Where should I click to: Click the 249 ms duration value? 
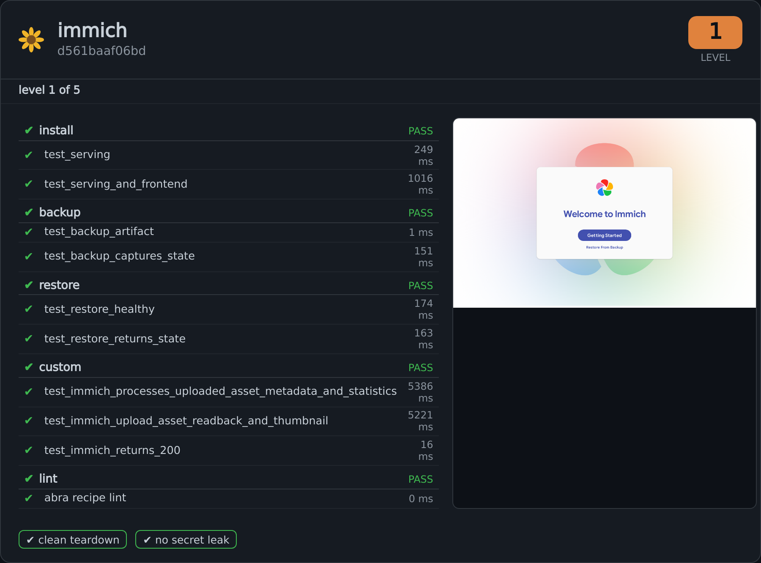click(424, 156)
